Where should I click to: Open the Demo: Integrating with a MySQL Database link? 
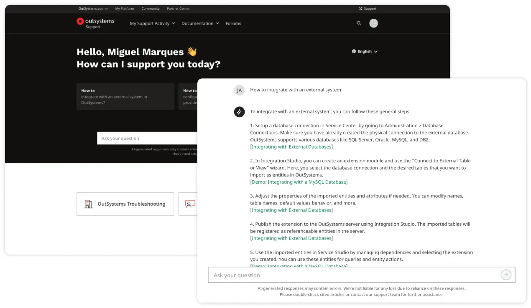299,182
